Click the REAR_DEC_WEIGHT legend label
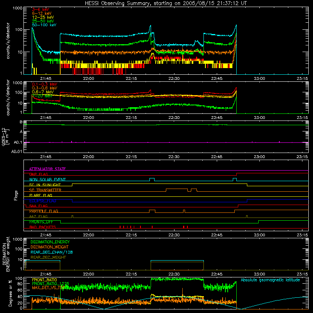The image size is (313, 313). 48,257
